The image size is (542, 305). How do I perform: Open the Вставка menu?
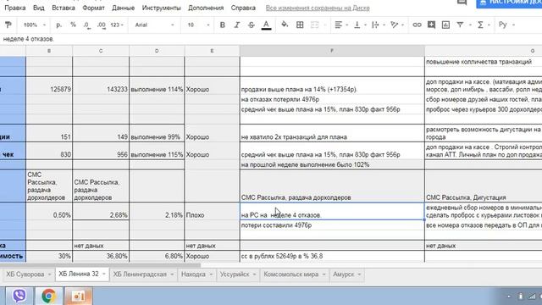coord(64,8)
